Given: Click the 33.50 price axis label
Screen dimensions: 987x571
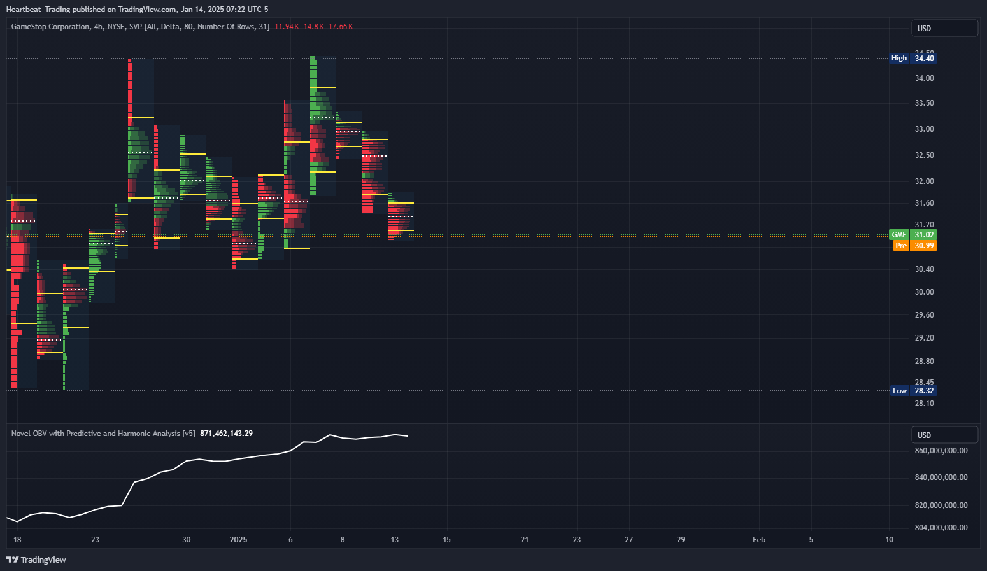Looking at the screenshot, I should pos(925,103).
